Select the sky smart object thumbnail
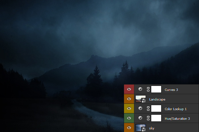 (x=141, y=128)
